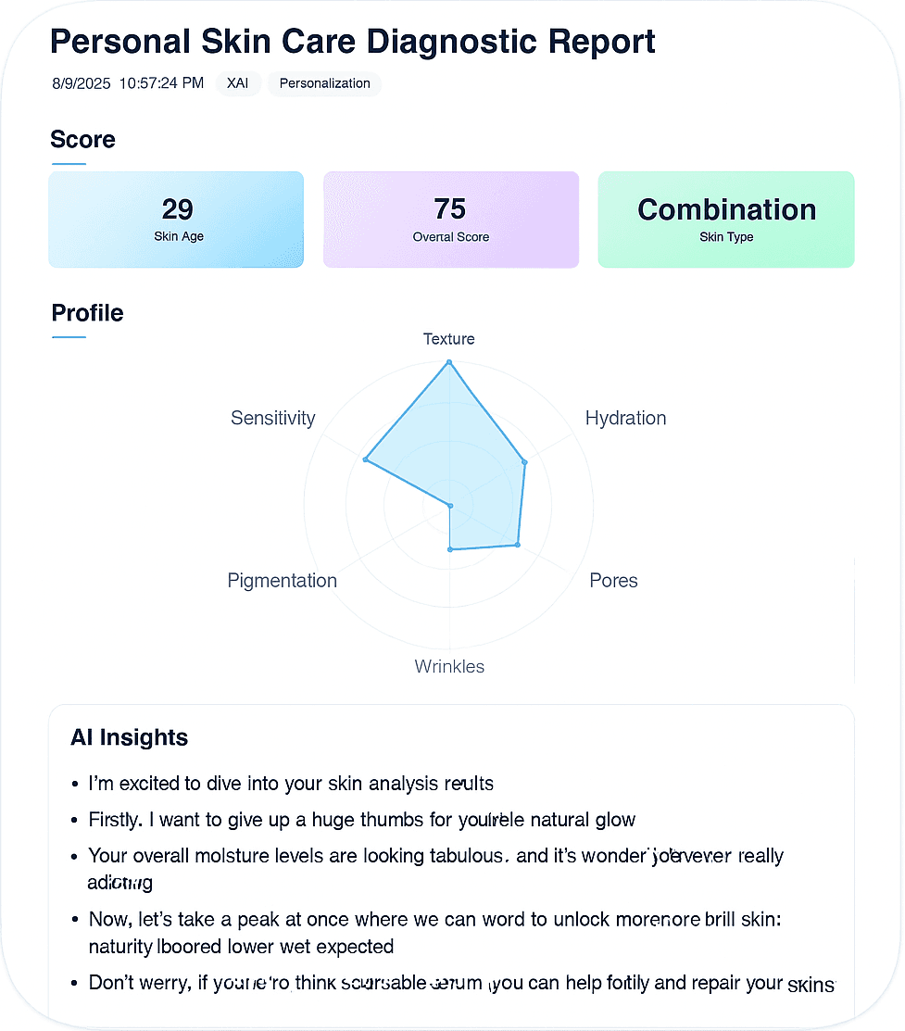Click the Profile section heading
Image resolution: width=905 pixels, height=1031 pixels.
87,313
